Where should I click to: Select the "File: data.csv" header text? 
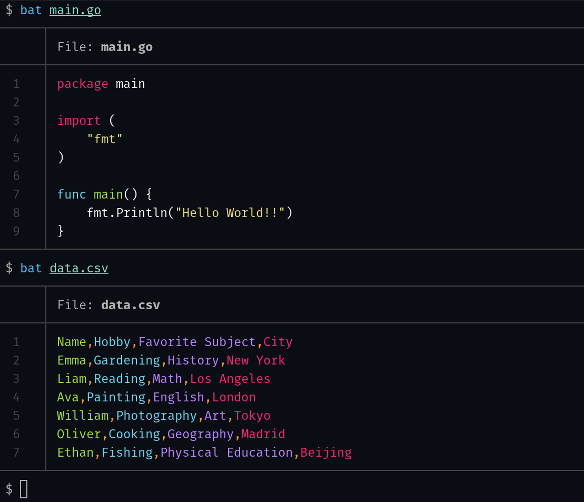pos(108,305)
